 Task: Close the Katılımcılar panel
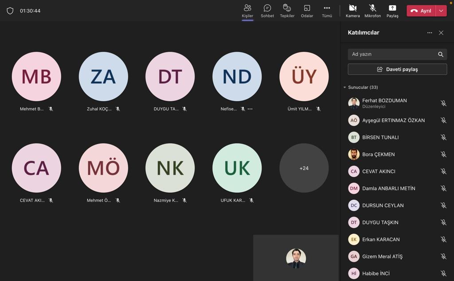point(441,33)
